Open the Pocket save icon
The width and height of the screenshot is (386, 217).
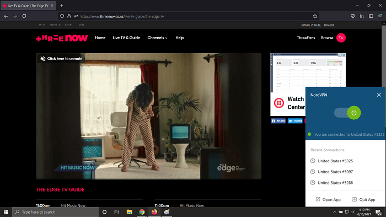[x=353, y=16]
